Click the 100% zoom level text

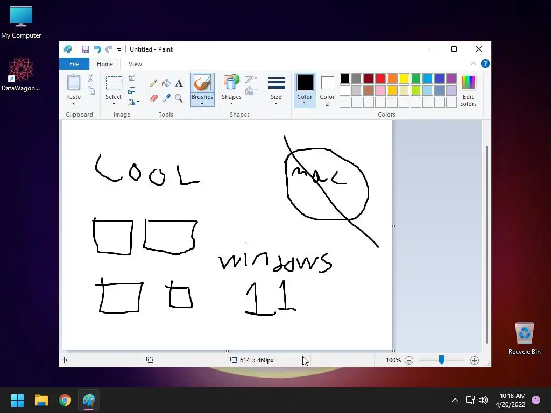393,360
